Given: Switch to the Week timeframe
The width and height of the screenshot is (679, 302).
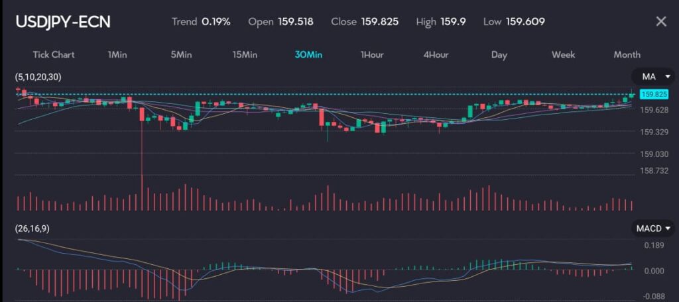Looking at the screenshot, I should [x=563, y=54].
